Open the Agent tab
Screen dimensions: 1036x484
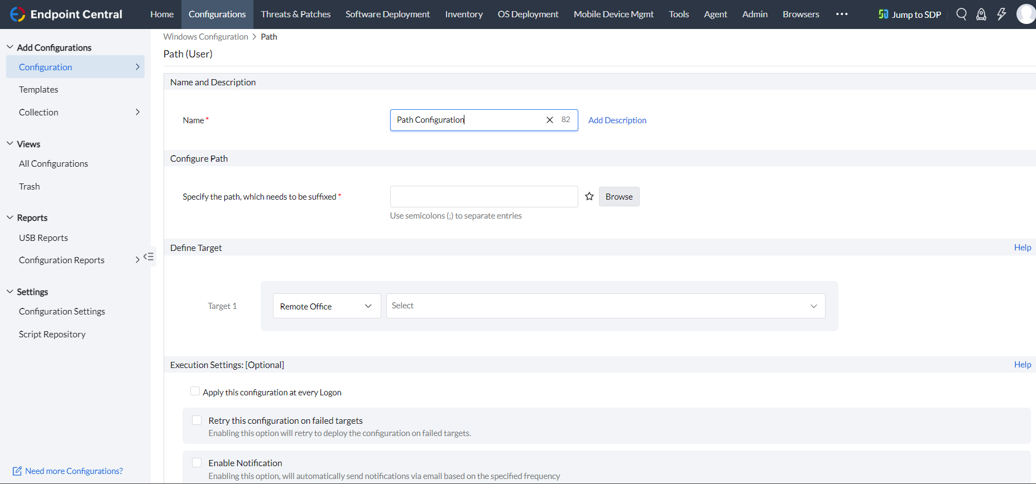pos(716,14)
